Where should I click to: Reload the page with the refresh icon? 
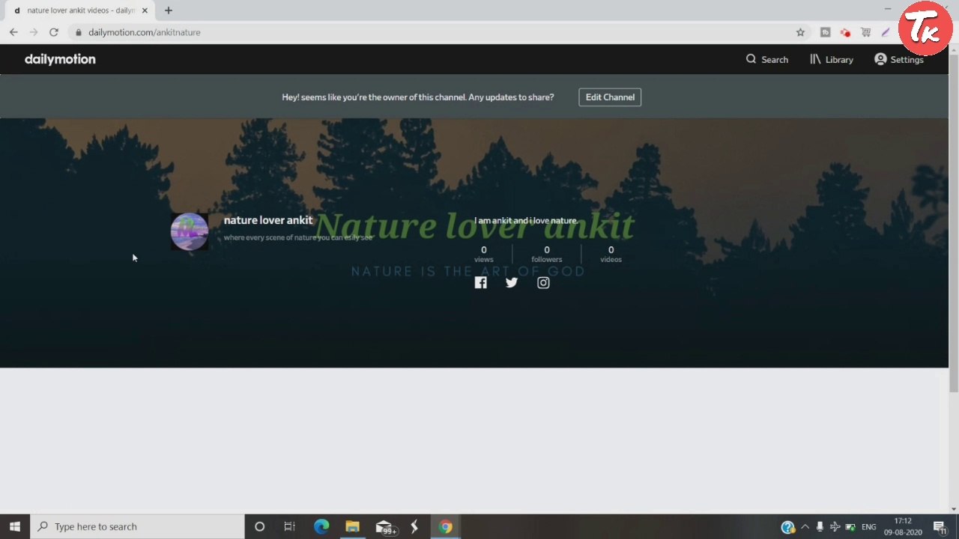54,32
